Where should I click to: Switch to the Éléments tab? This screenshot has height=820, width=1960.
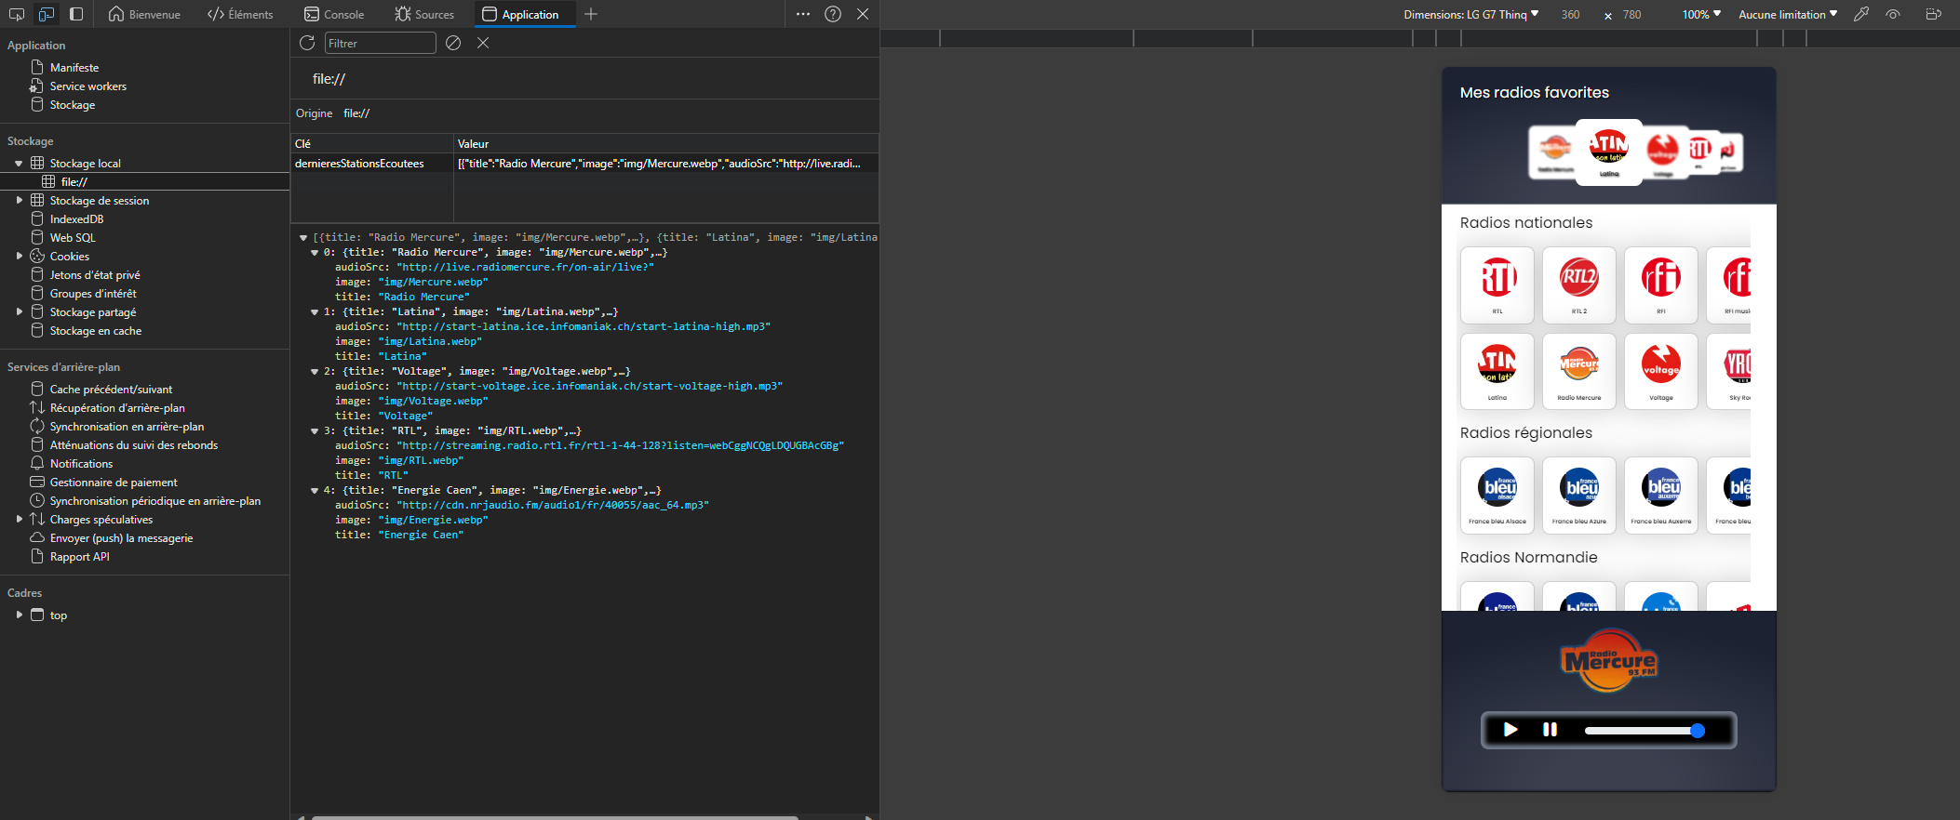[x=240, y=14]
